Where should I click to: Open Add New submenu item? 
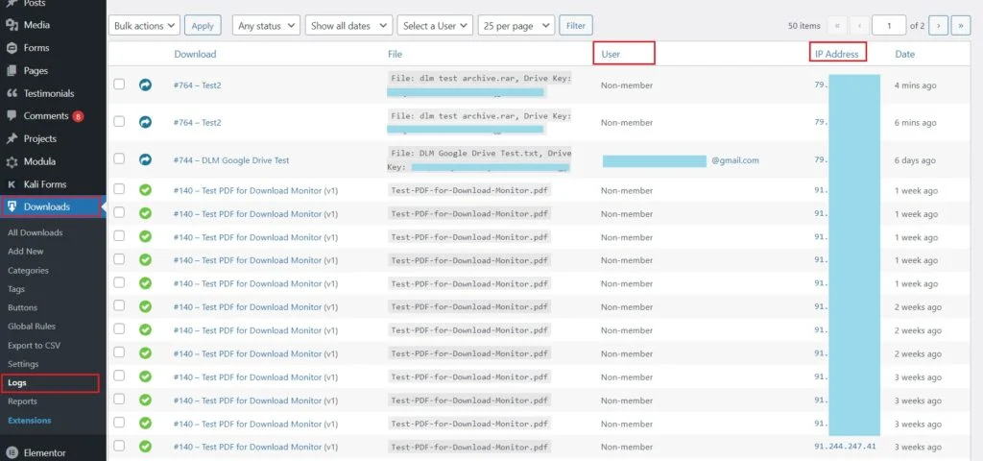(26, 252)
